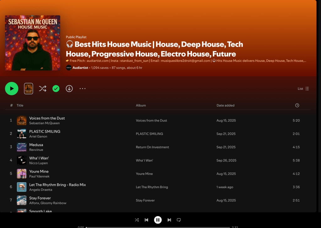Viewport: 321px width, 228px height.
Task: Sort by the # column header
Action: [12, 105]
